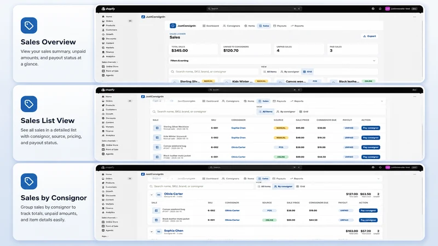Click the item search field in Sales List View screenshot
Screen dimensions: 438x246
tap(203, 112)
